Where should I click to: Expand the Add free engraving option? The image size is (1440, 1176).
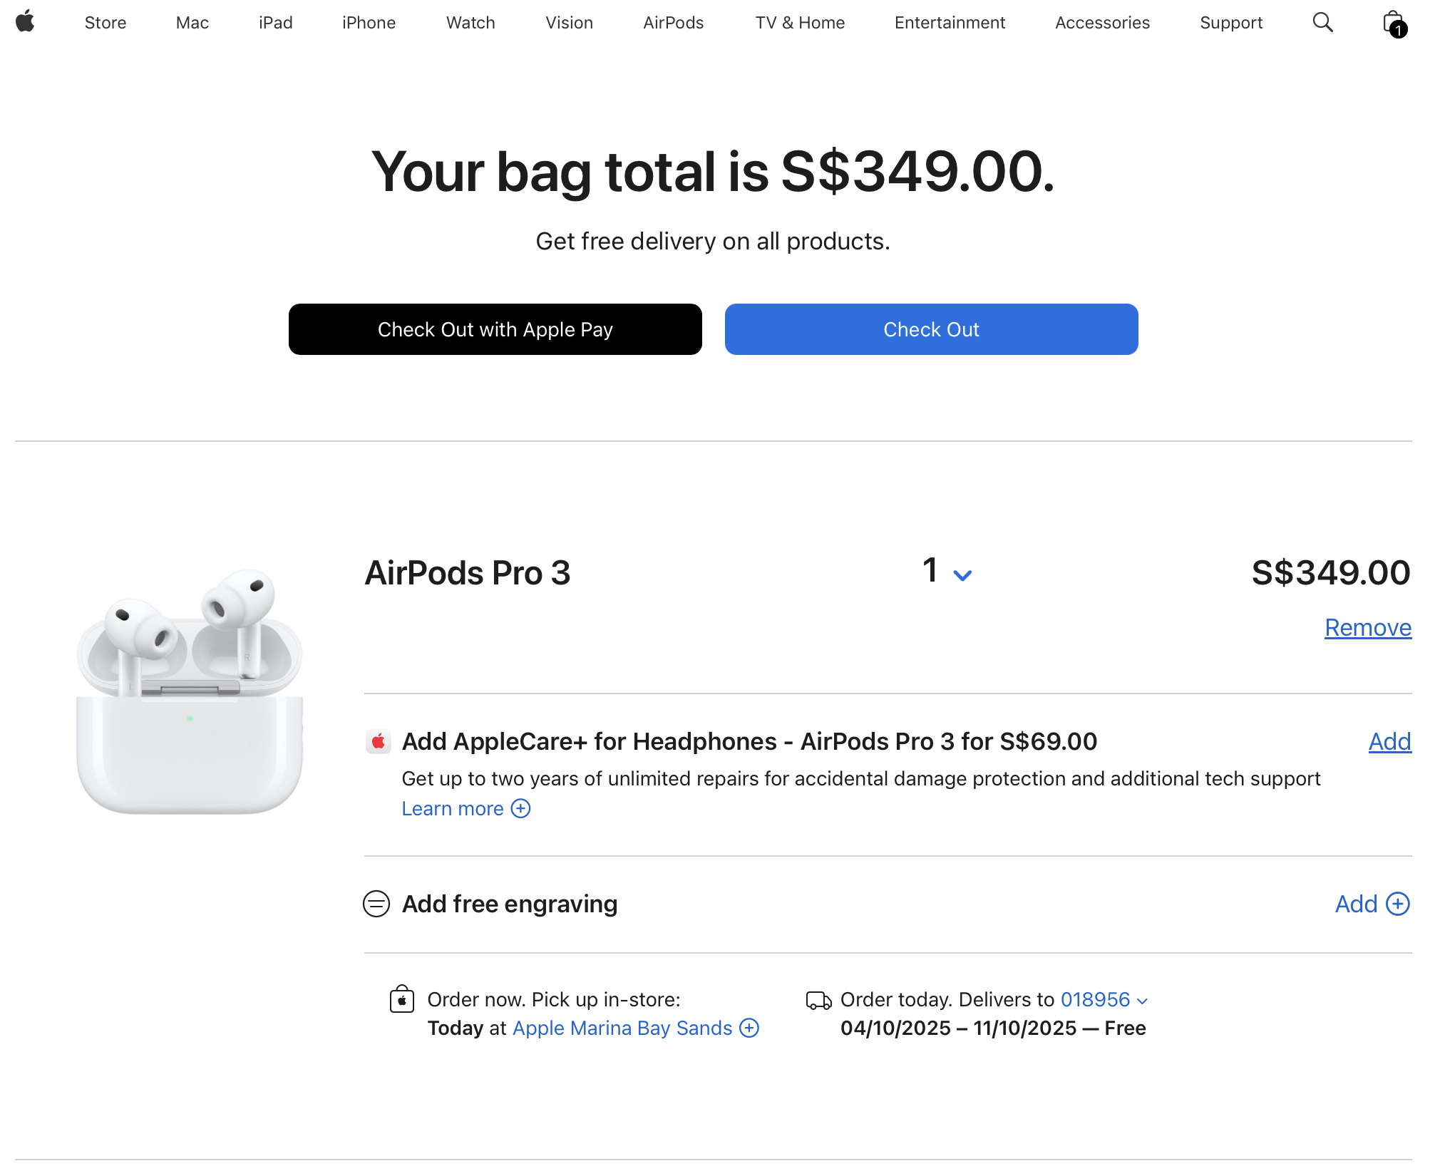click(1372, 904)
